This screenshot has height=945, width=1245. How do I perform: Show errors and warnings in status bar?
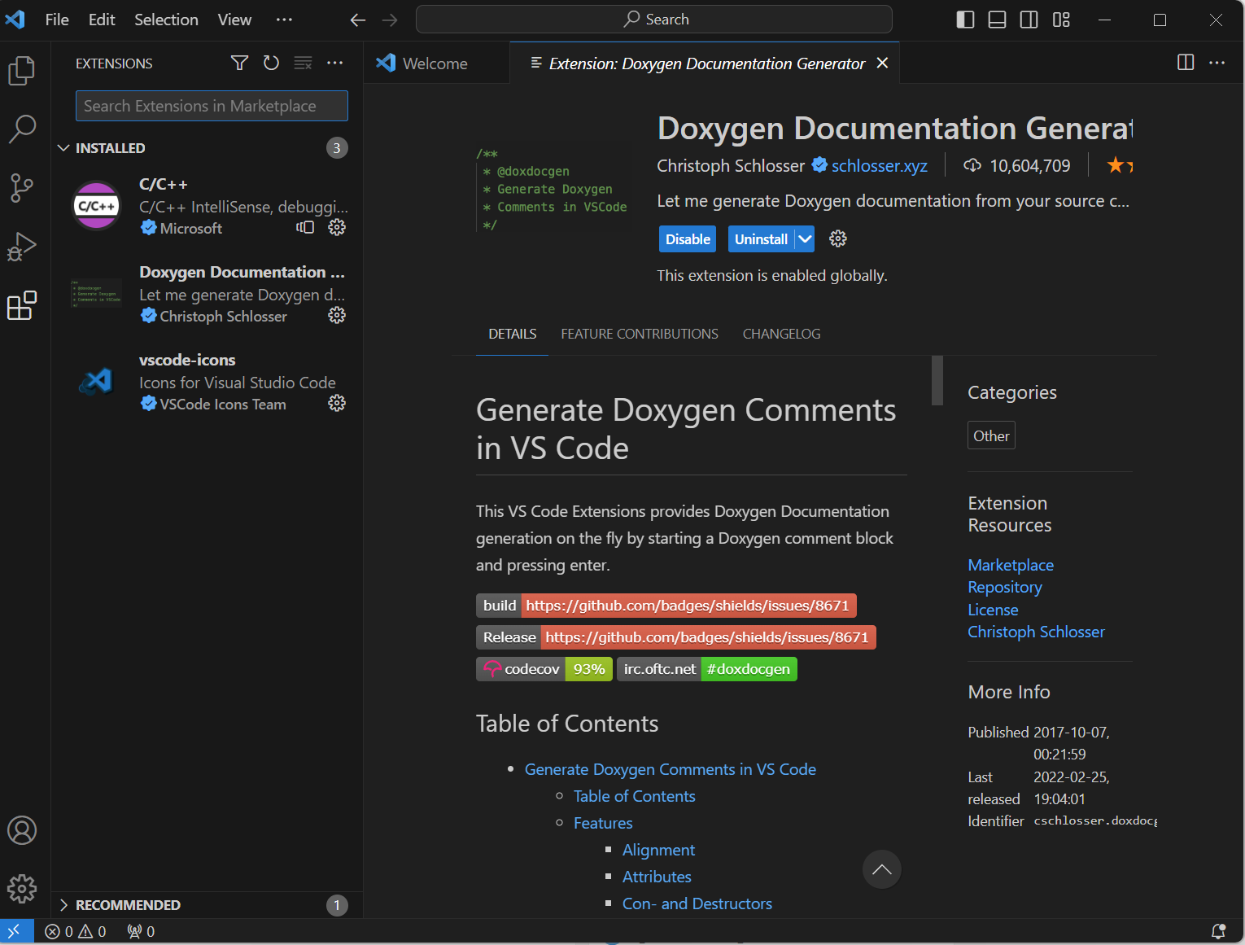(76, 931)
